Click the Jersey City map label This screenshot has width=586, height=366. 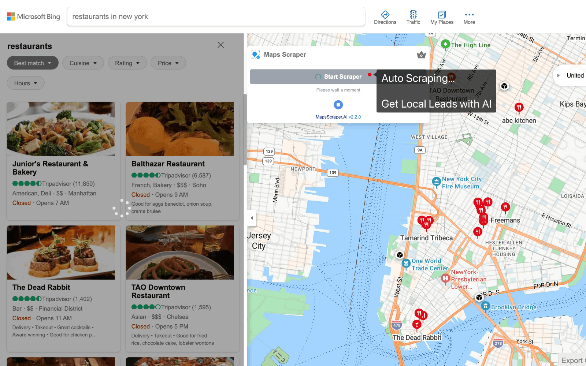pyautogui.click(x=259, y=241)
